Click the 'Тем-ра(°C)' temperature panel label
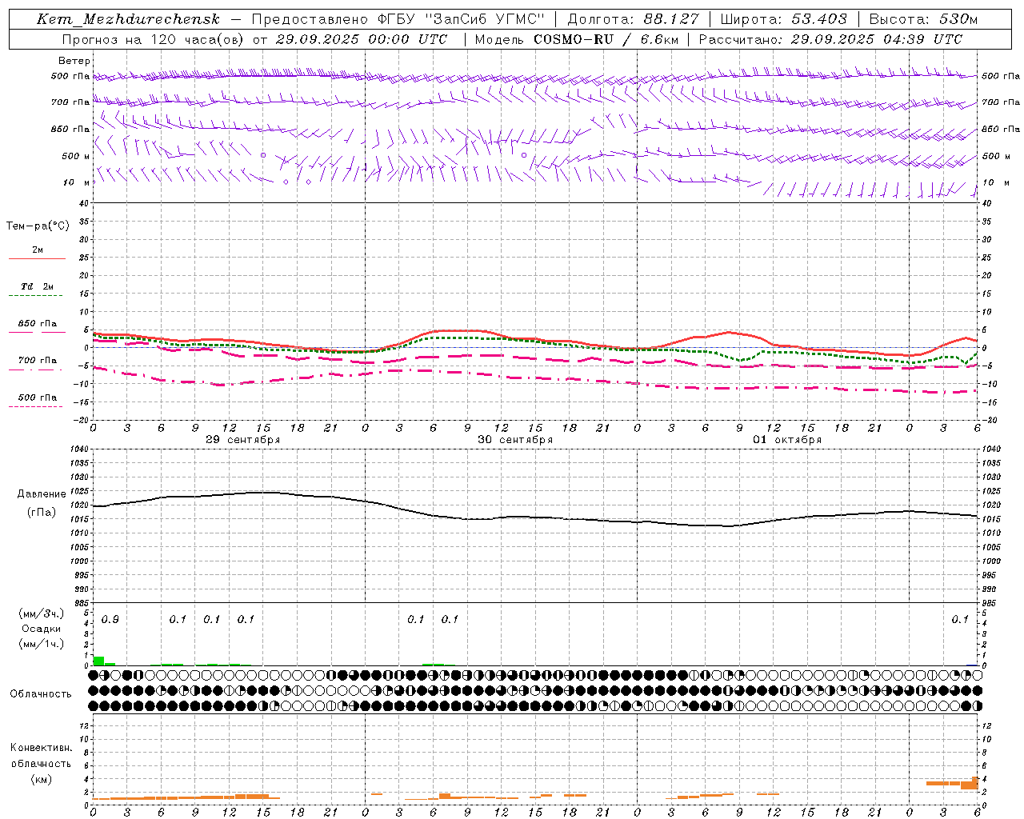Image resolution: width=1024 pixels, height=819 pixels. tap(38, 226)
